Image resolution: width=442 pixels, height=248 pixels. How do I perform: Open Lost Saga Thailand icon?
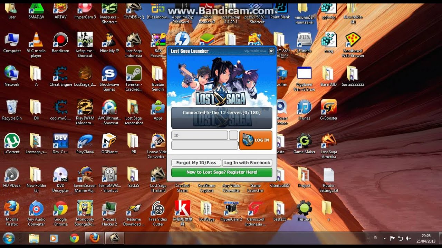[x=158, y=180]
